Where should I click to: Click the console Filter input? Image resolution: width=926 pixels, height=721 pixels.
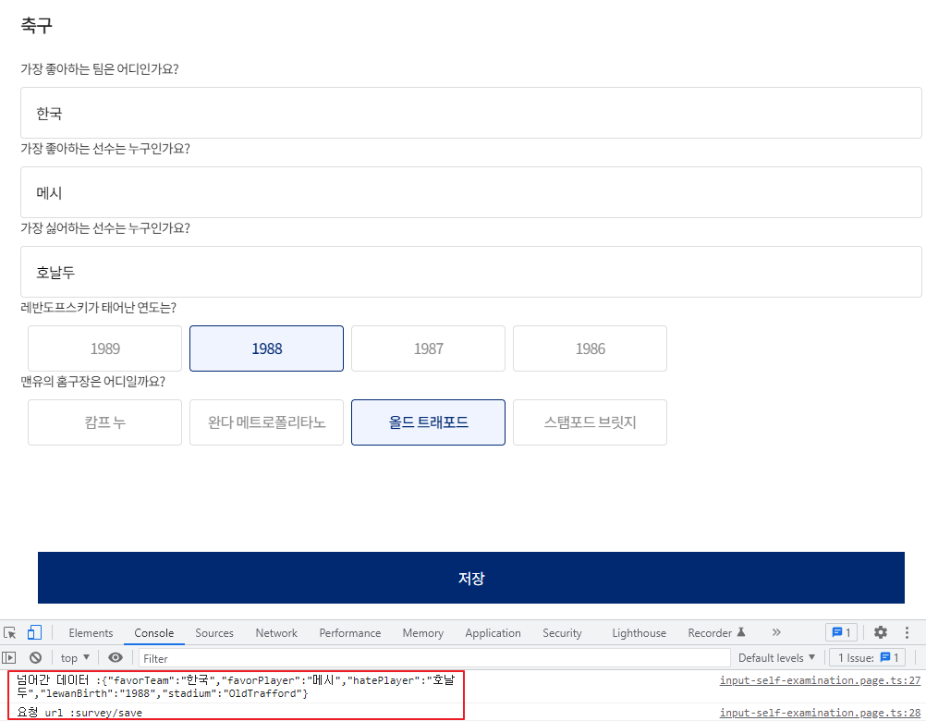[x=434, y=658]
